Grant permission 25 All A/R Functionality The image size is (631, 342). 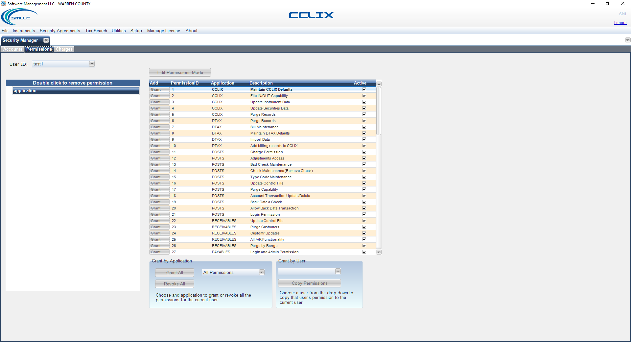tap(160, 239)
